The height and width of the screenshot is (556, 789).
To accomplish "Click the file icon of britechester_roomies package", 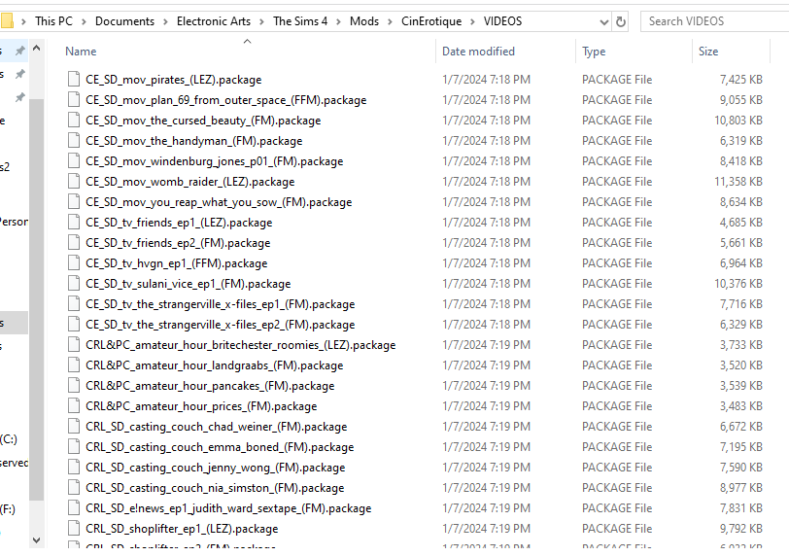I will pos(74,345).
